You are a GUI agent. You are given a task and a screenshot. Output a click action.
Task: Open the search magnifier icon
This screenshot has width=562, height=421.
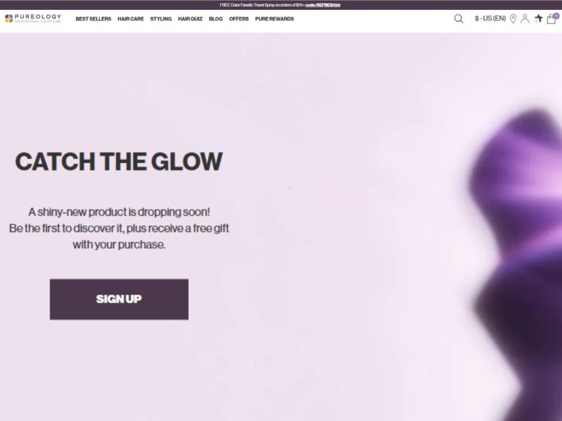458,19
